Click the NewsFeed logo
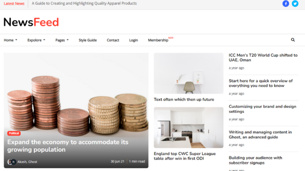Image resolution: width=305 pixels, height=171 pixels. (x=31, y=22)
